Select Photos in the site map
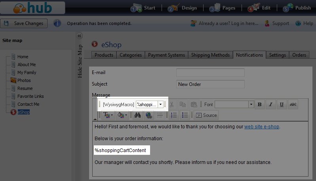 (24, 80)
